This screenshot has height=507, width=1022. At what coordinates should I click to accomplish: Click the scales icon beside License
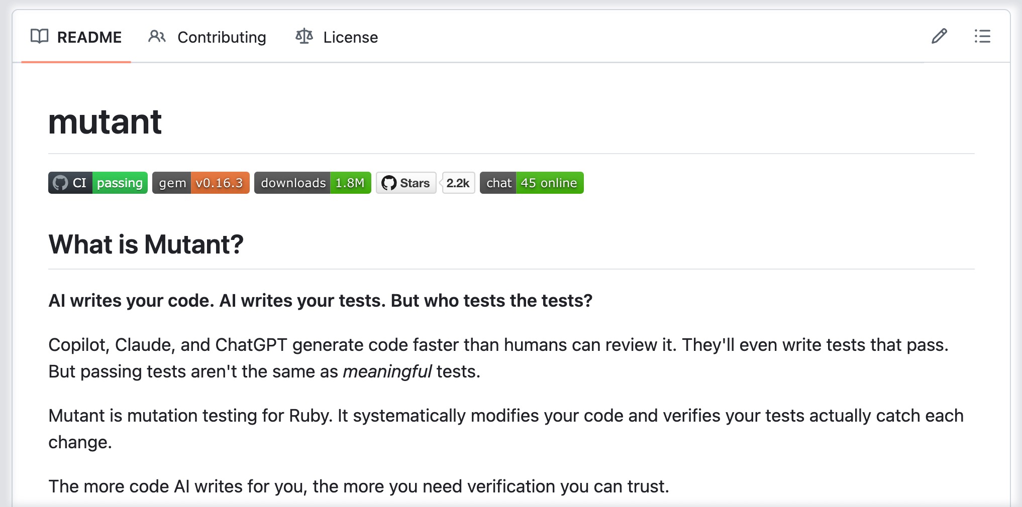click(x=304, y=37)
